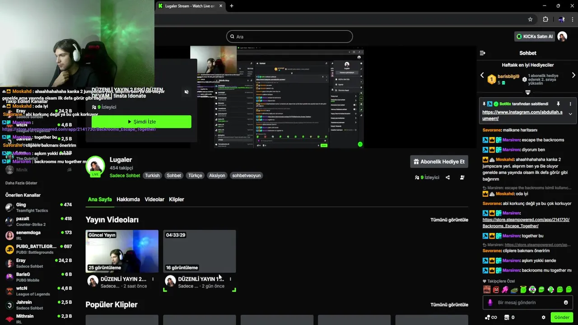Show previous weekly top gifter

[x=482, y=75]
